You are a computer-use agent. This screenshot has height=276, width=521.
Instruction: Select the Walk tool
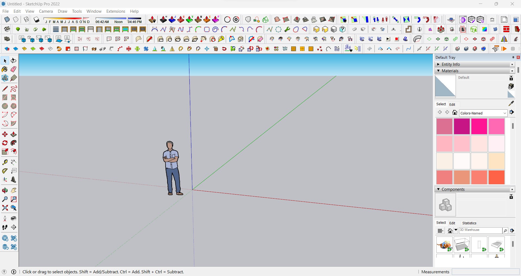[x=5, y=227]
